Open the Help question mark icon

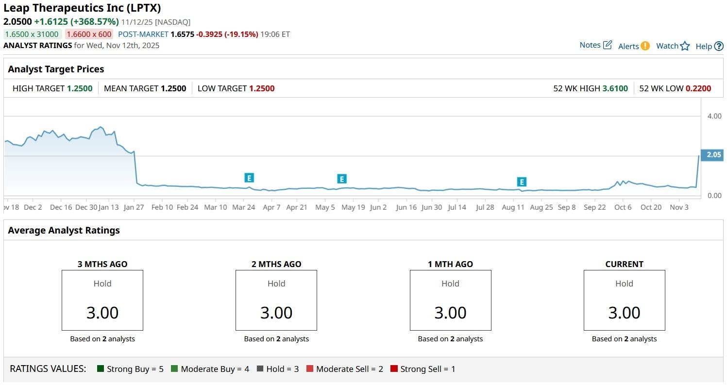[x=719, y=46]
